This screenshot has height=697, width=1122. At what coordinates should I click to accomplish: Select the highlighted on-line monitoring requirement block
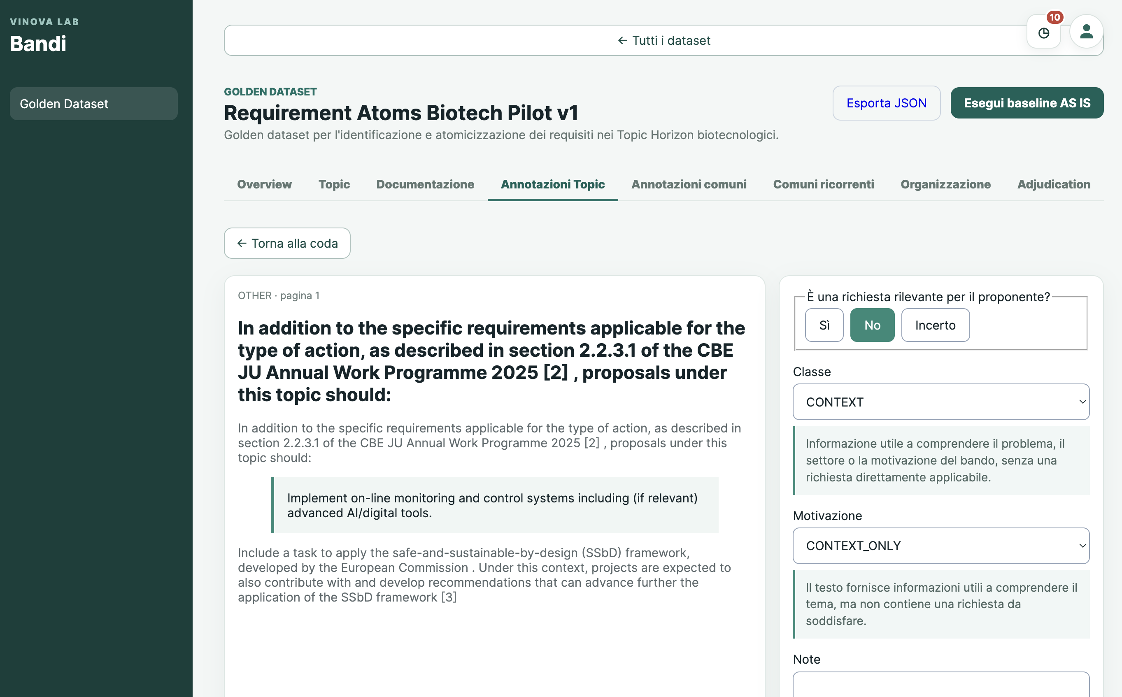pyautogui.click(x=494, y=505)
